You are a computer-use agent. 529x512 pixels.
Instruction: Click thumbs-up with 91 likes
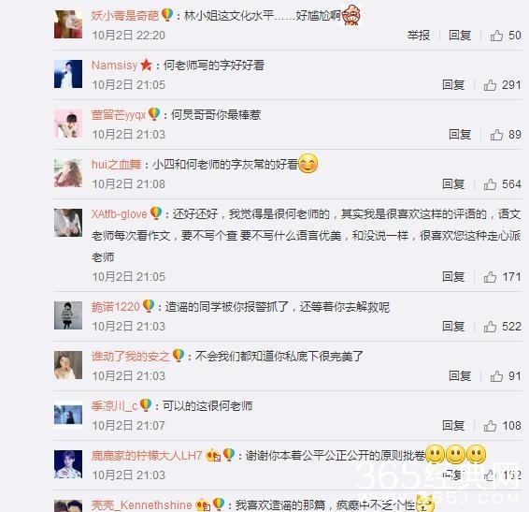496,376
